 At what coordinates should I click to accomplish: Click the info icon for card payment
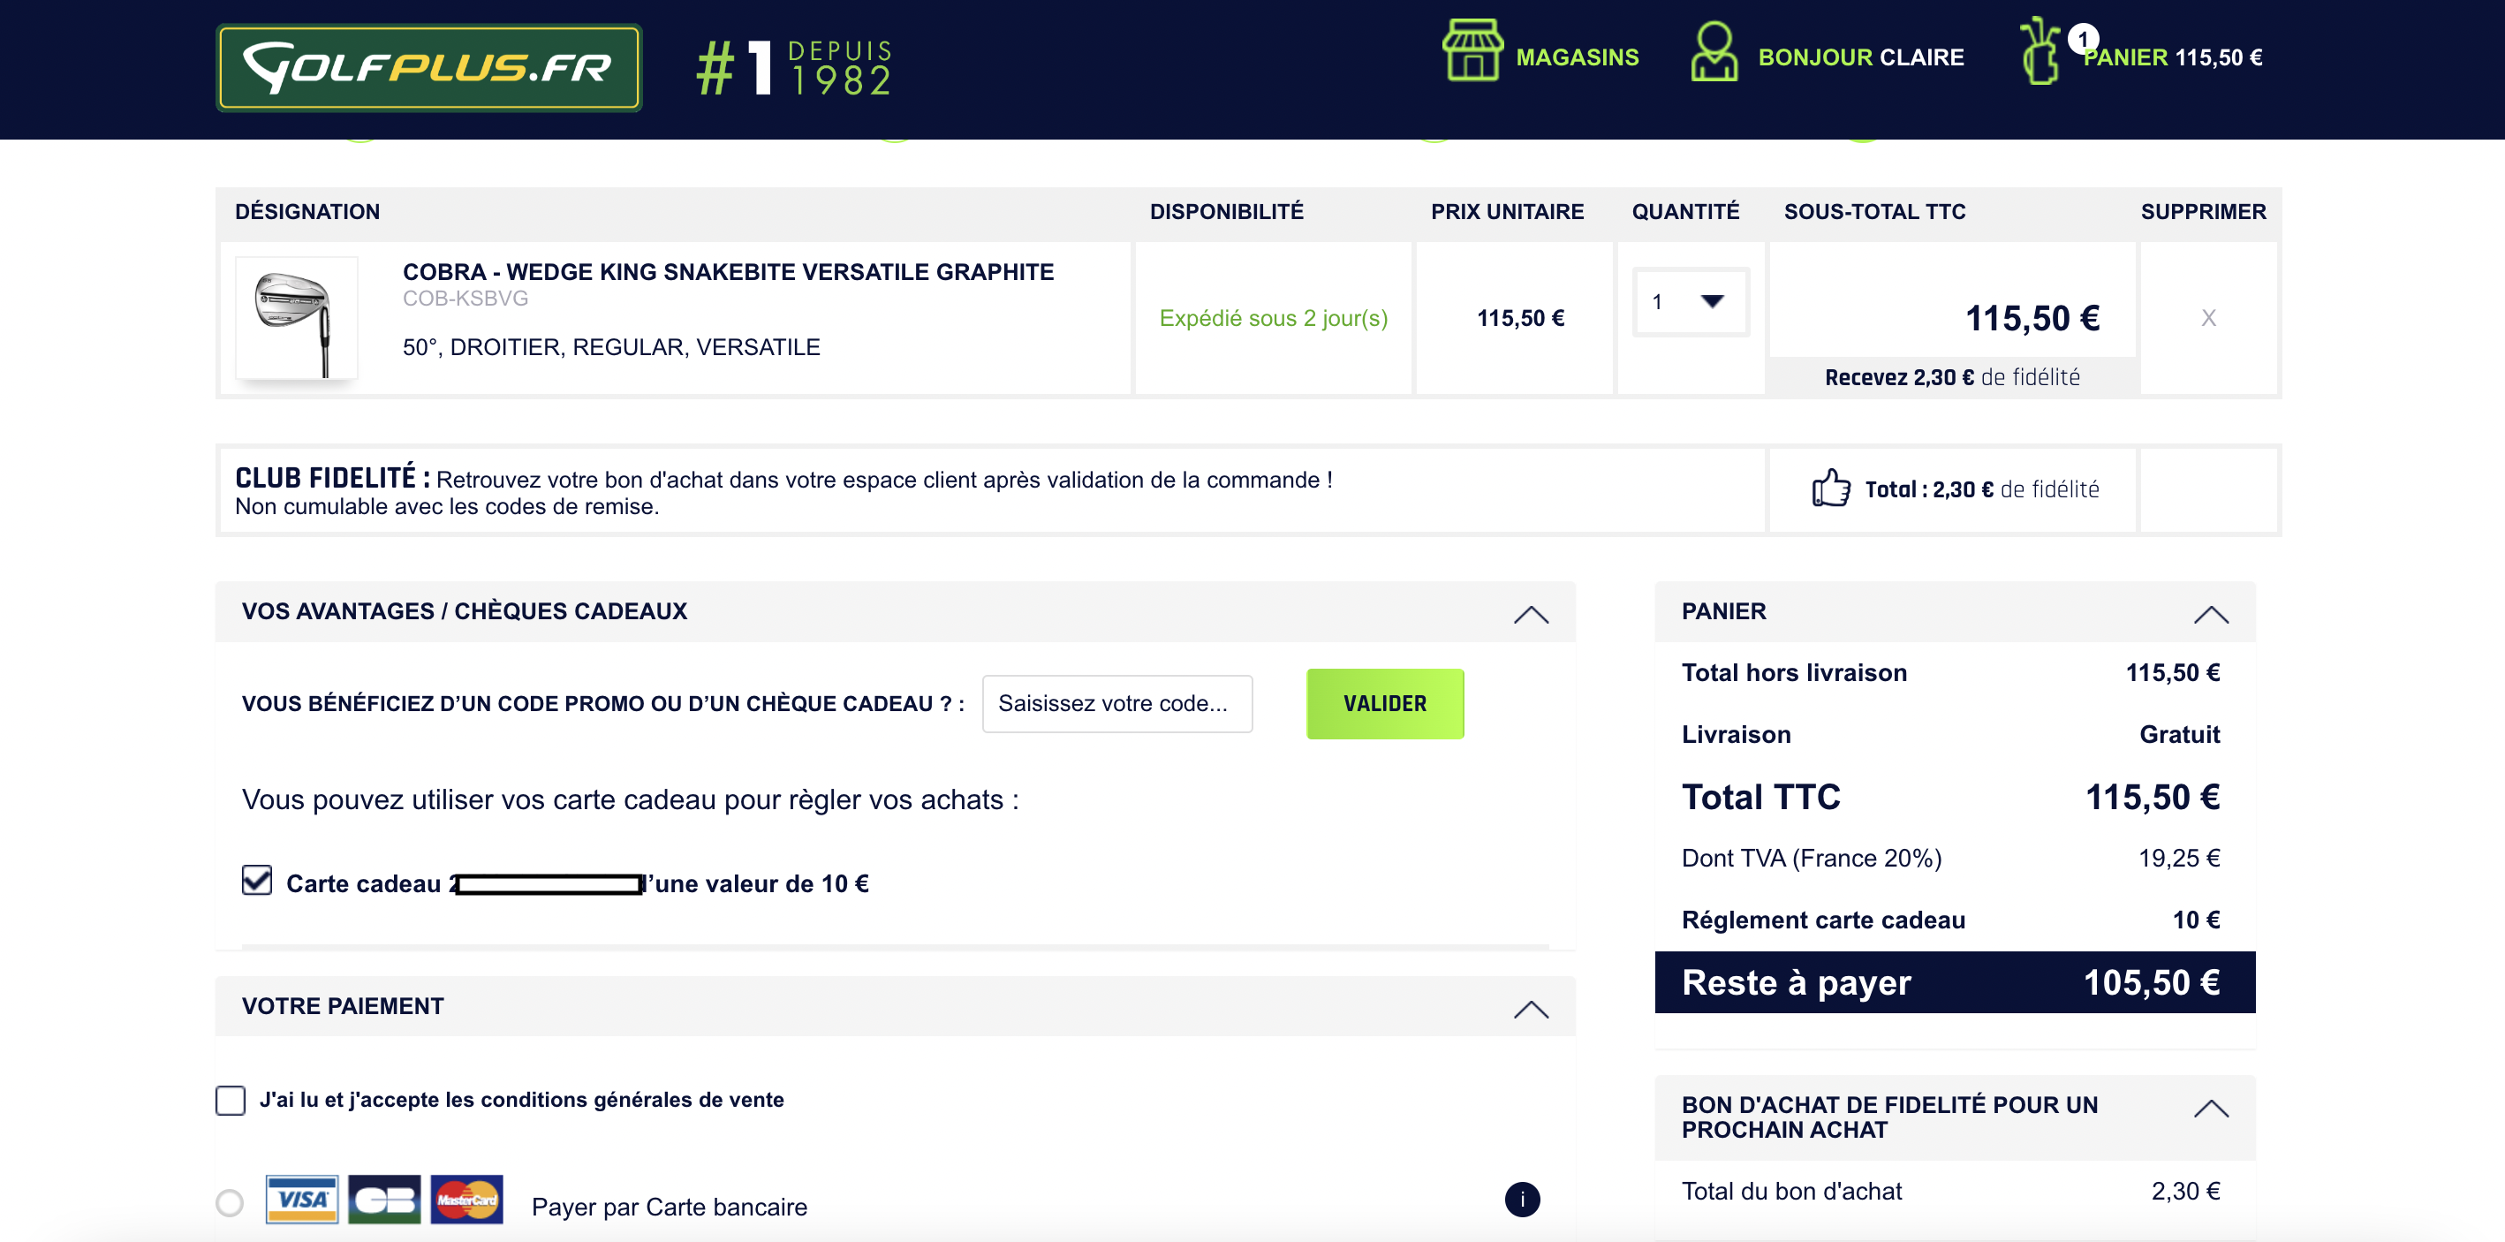tap(1522, 1200)
